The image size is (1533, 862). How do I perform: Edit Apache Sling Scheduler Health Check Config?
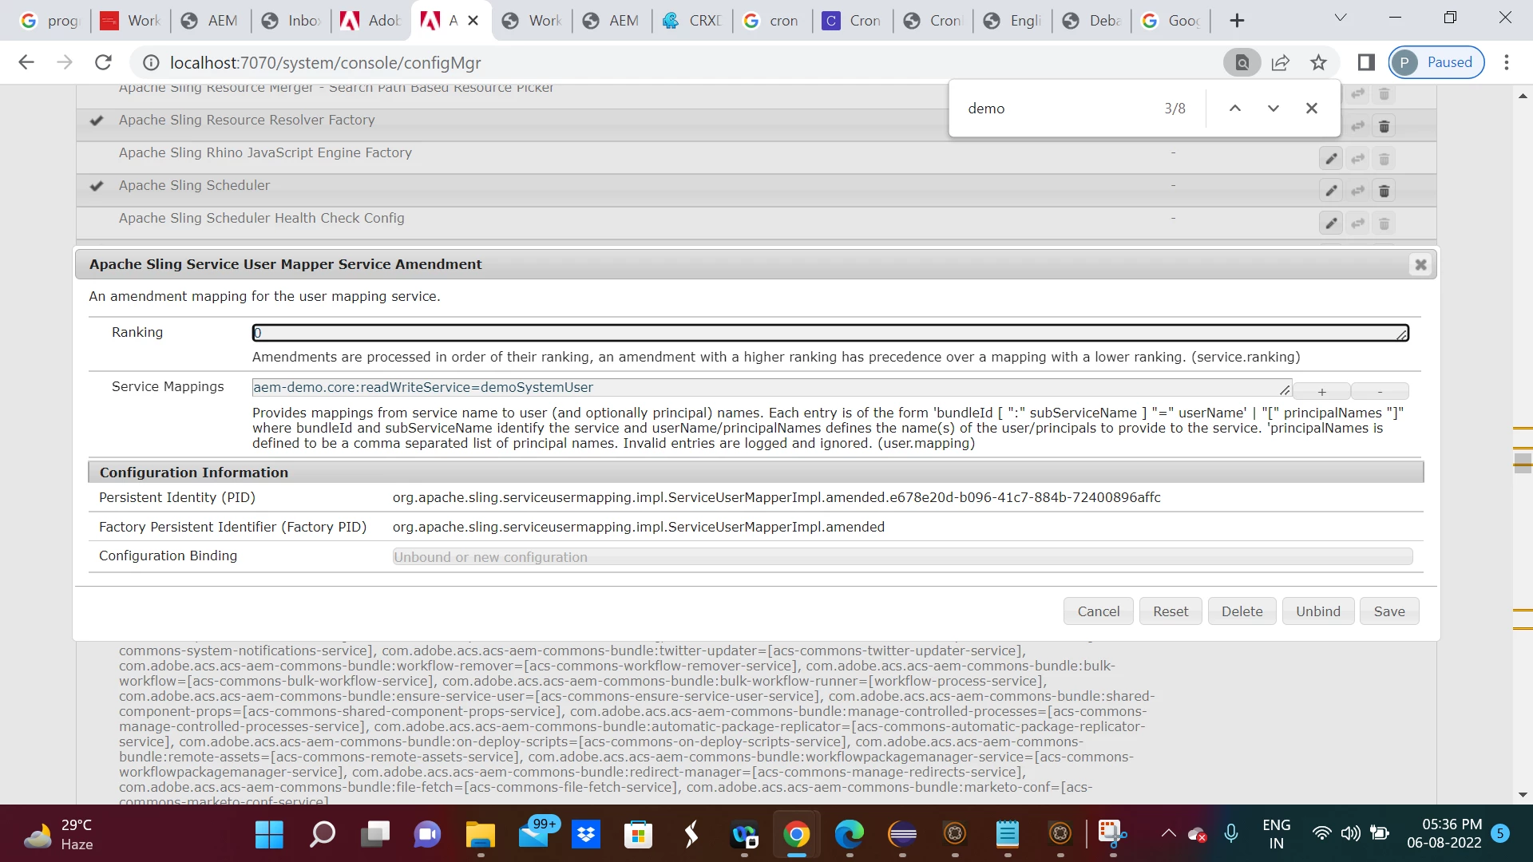[1331, 223]
